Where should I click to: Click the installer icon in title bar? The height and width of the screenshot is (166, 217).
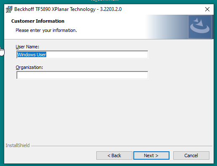coord(9,9)
